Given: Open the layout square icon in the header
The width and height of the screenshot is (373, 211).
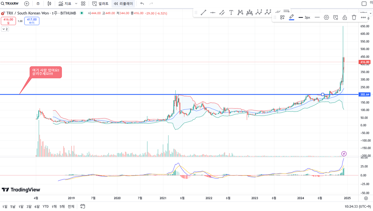Looking at the screenshot, I should click(364, 4).
